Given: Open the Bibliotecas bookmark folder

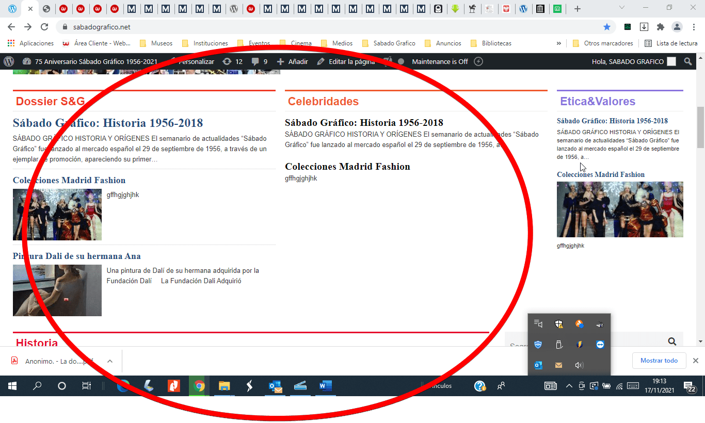Looking at the screenshot, I should [491, 43].
